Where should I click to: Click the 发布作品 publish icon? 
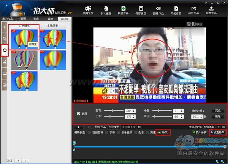click(211, 9)
